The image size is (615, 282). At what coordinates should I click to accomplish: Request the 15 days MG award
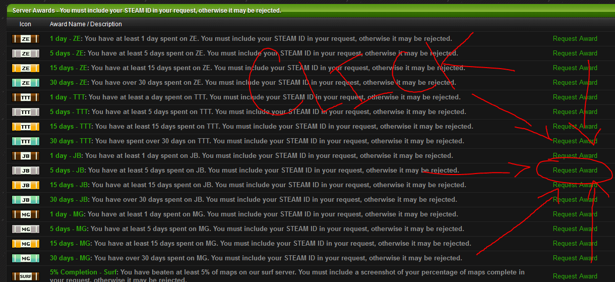[x=575, y=244]
